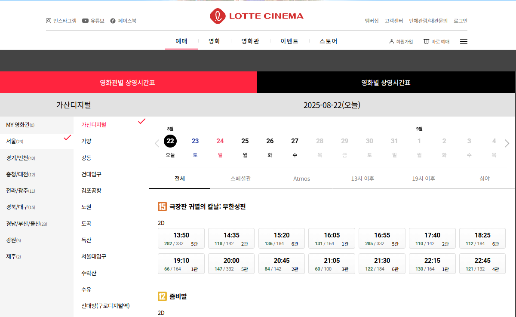Book the 14:35 showing in 2관
This screenshot has height=317, width=516.
coord(231,238)
